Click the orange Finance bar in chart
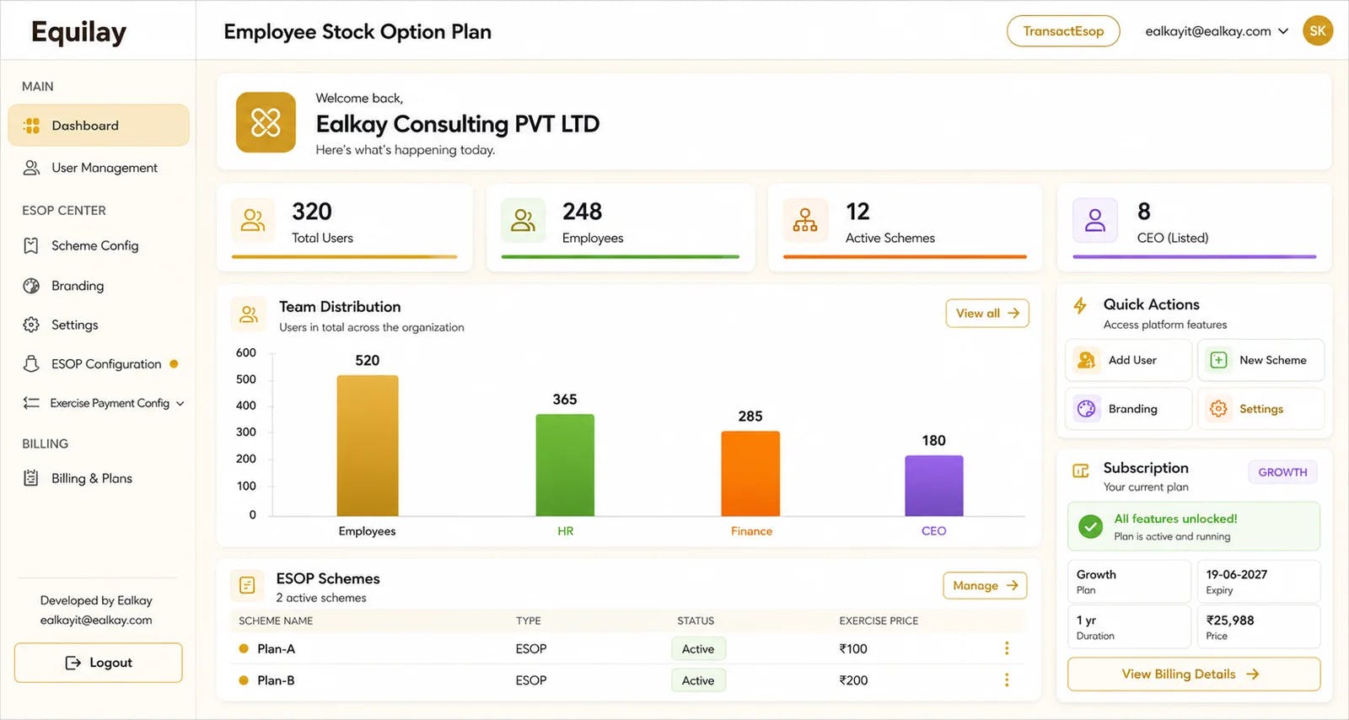Image resolution: width=1349 pixels, height=720 pixels. [750, 474]
